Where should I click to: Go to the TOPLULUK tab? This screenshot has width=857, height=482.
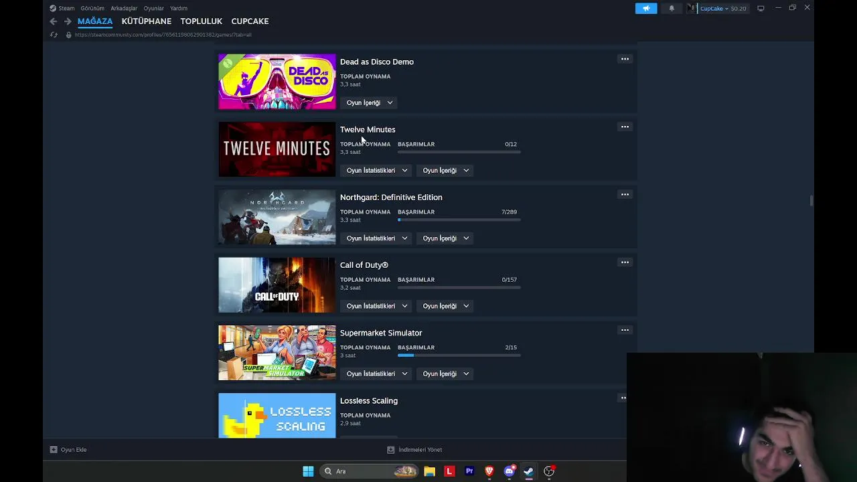(x=201, y=21)
